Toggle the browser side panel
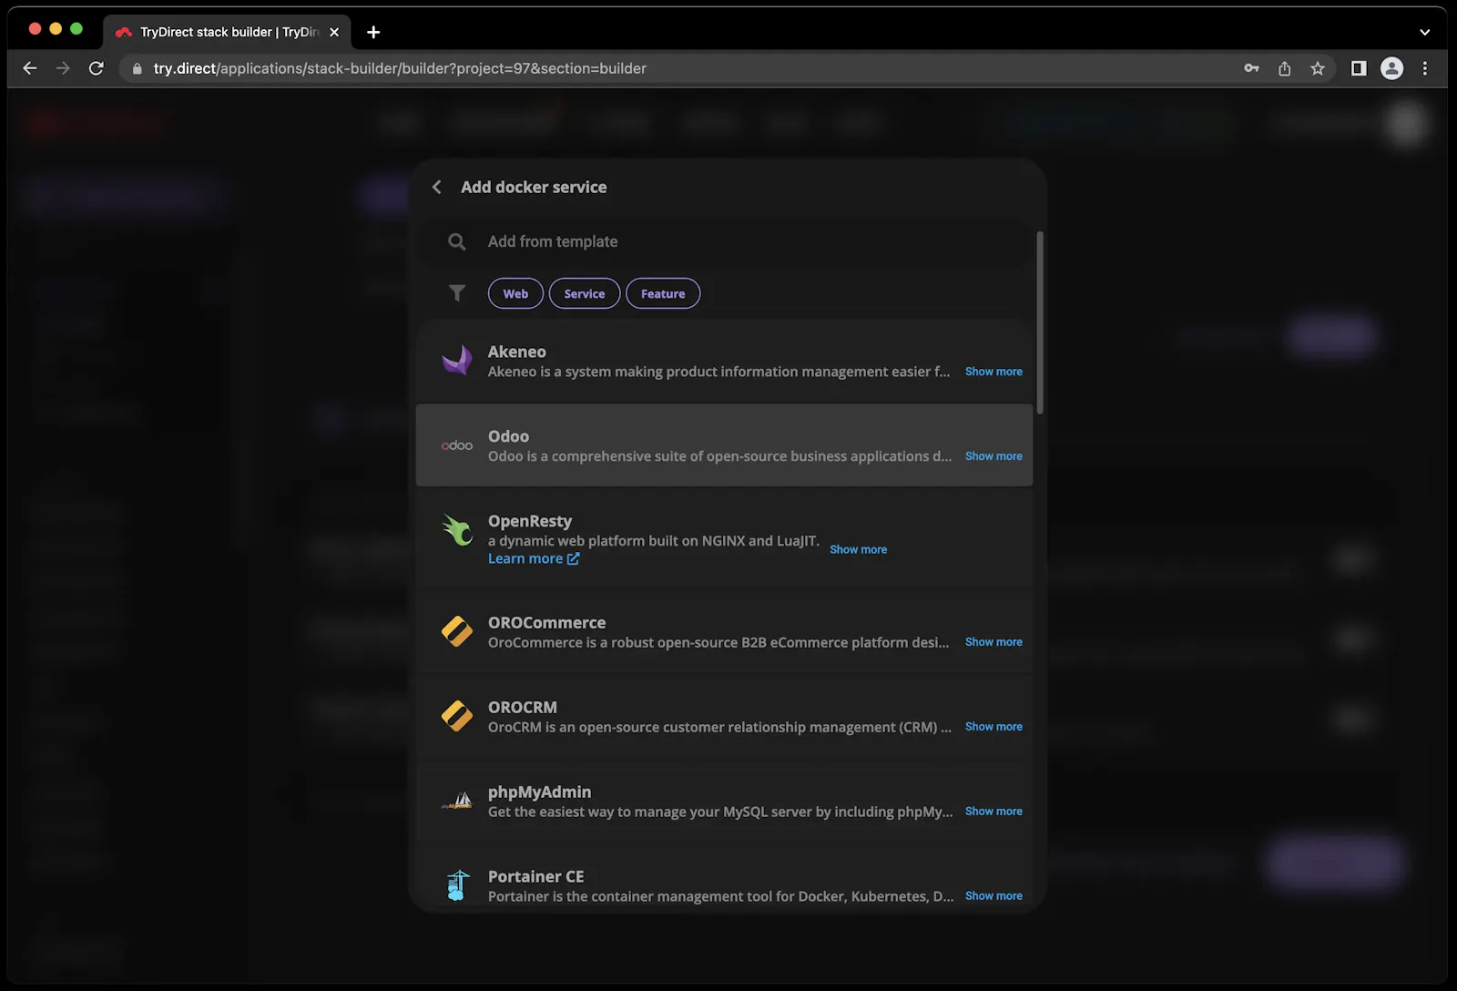Viewport: 1457px width, 991px height. point(1359,68)
